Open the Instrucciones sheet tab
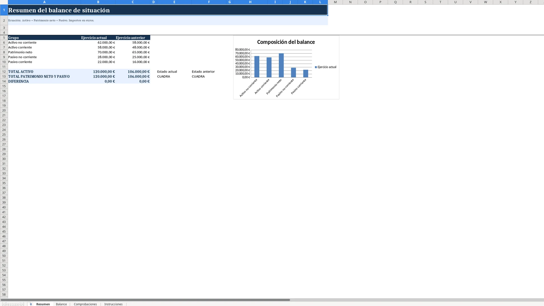 (113, 304)
